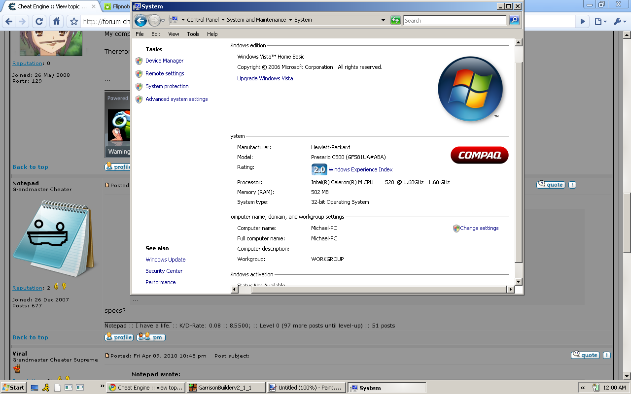This screenshot has height=394, width=631.
Task: Click the magnifier icon next to Search box
Action: point(514,20)
